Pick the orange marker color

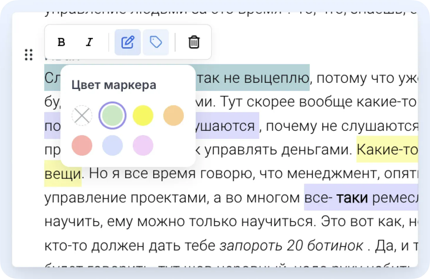pyautogui.click(x=174, y=115)
